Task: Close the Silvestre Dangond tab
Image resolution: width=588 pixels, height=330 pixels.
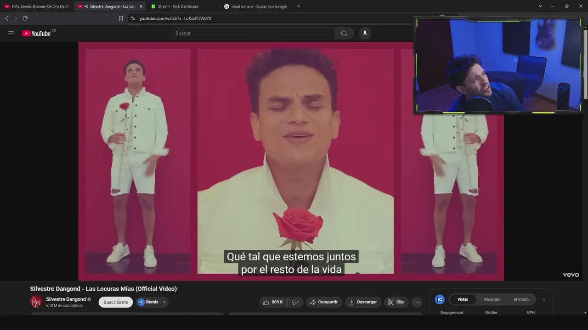Action: click(141, 6)
